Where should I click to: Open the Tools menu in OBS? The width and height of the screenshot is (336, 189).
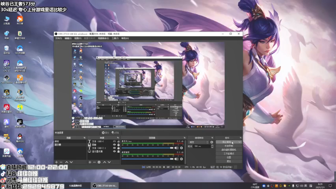point(115,38)
